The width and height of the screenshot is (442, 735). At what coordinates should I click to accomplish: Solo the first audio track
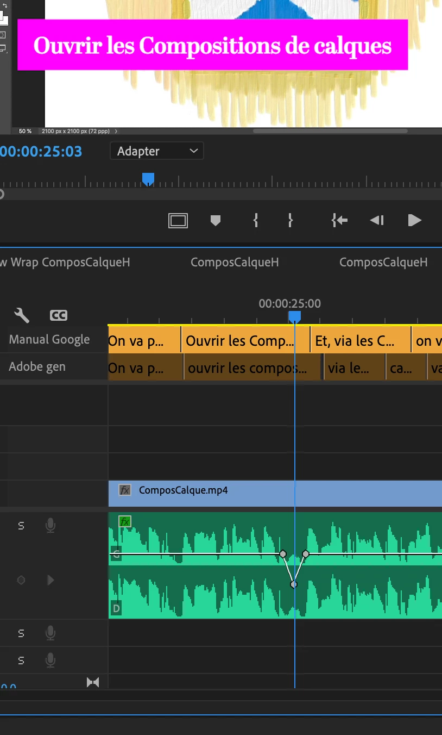point(21,526)
